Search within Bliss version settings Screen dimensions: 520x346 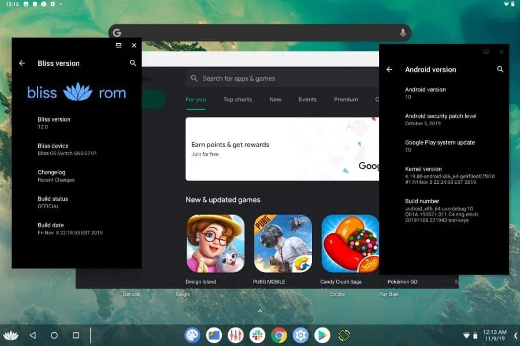(x=133, y=63)
